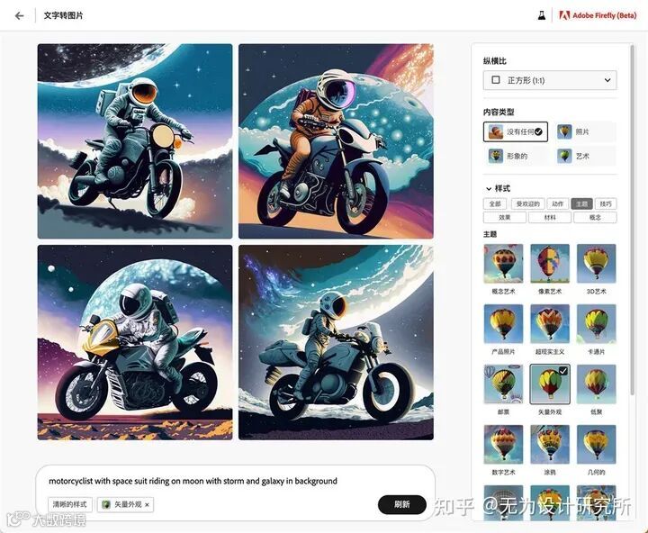Click the prompt text input field
648x533 pixels.
(x=236, y=481)
